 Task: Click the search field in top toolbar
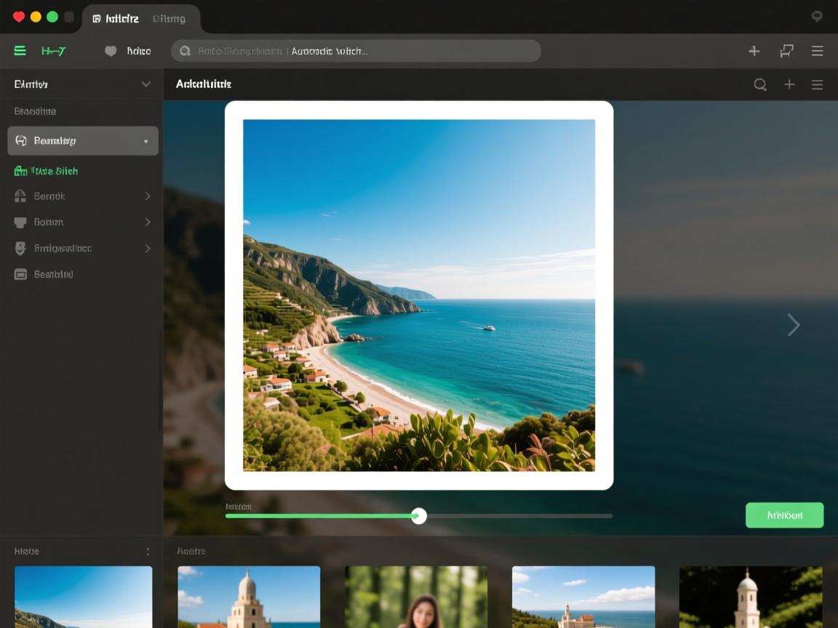(356, 51)
